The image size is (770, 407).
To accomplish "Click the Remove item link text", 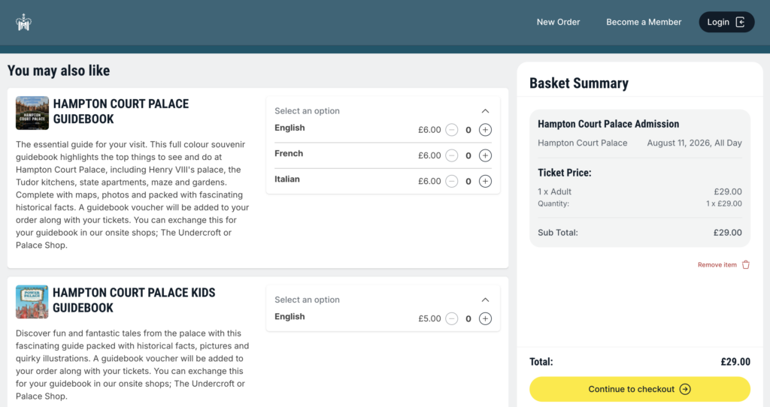I will coord(717,265).
